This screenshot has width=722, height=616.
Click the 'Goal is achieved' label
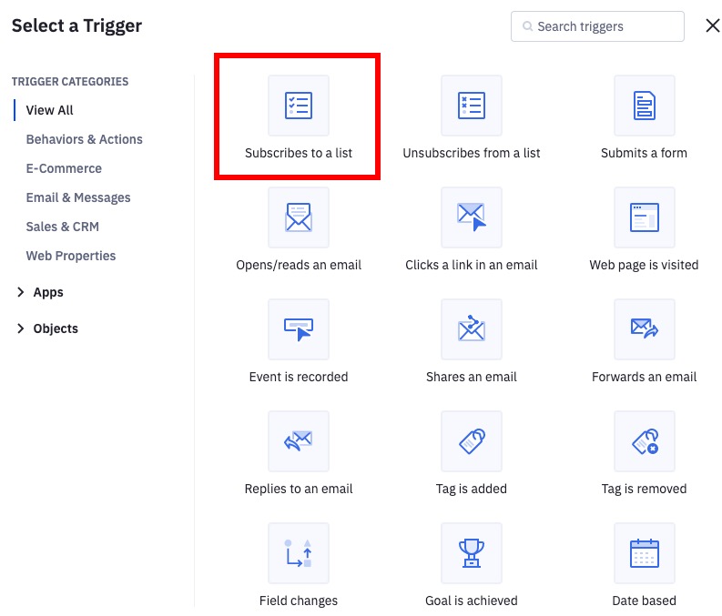pos(472,601)
